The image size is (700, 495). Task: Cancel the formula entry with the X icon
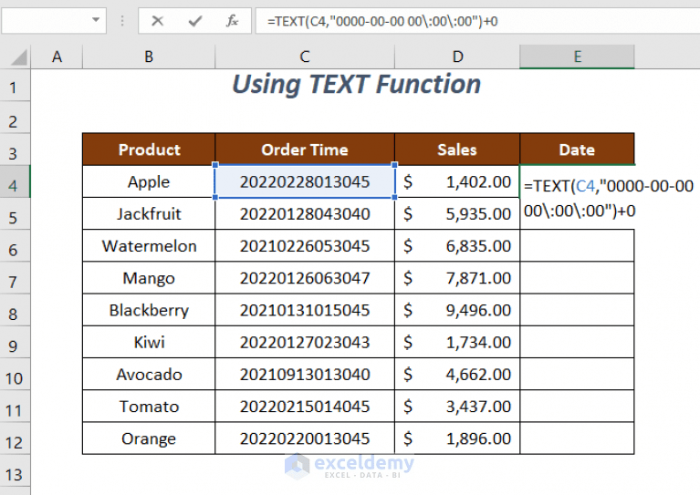157,21
